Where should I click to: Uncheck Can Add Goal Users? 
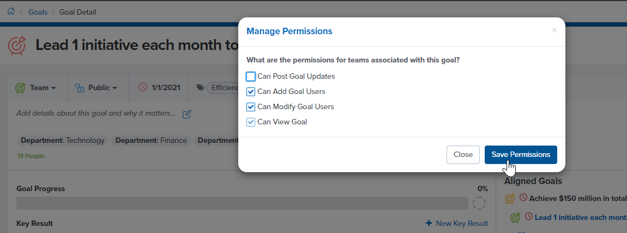tap(251, 92)
